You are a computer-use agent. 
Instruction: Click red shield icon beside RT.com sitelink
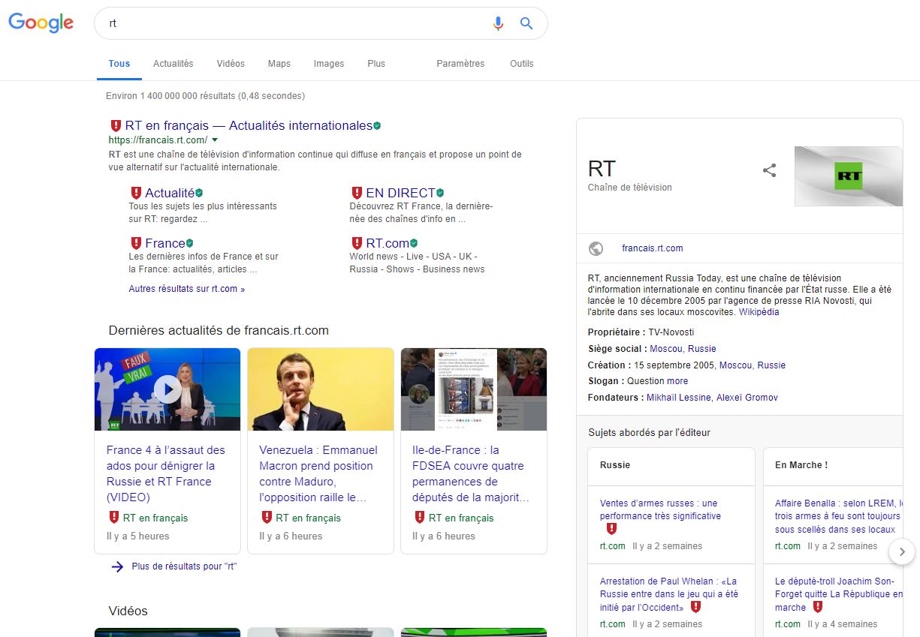click(357, 243)
